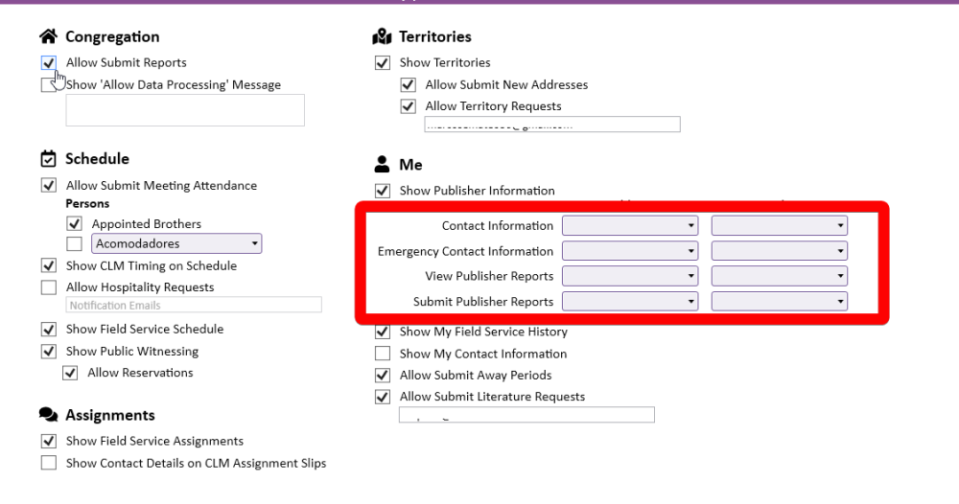This screenshot has width=959, height=504.
Task: Click the Territories map icon
Action: tap(382, 36)
